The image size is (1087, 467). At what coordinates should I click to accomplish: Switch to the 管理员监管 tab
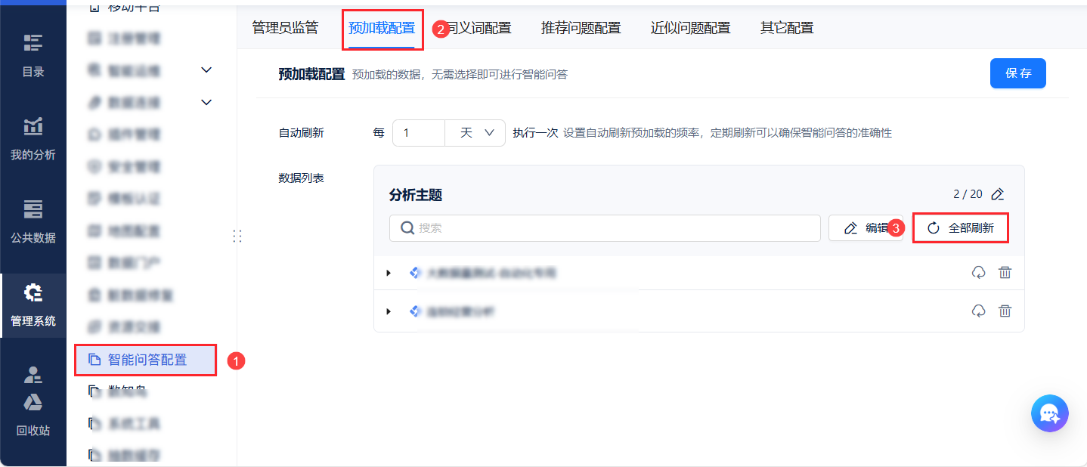[285, 28]
